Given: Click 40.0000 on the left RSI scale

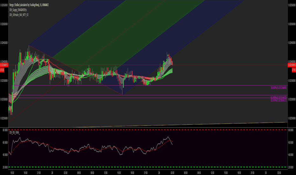Looking at the screenshot, I should click(5, 155).
